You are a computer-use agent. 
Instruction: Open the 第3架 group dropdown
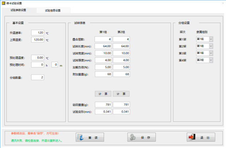(204, 53)
